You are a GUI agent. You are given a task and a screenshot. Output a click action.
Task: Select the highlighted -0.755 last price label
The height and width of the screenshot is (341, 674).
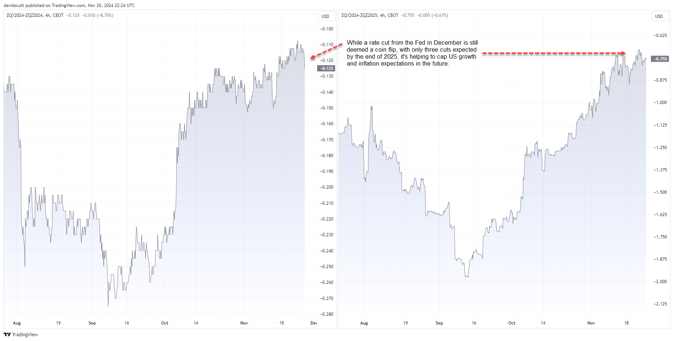(660, 59)
